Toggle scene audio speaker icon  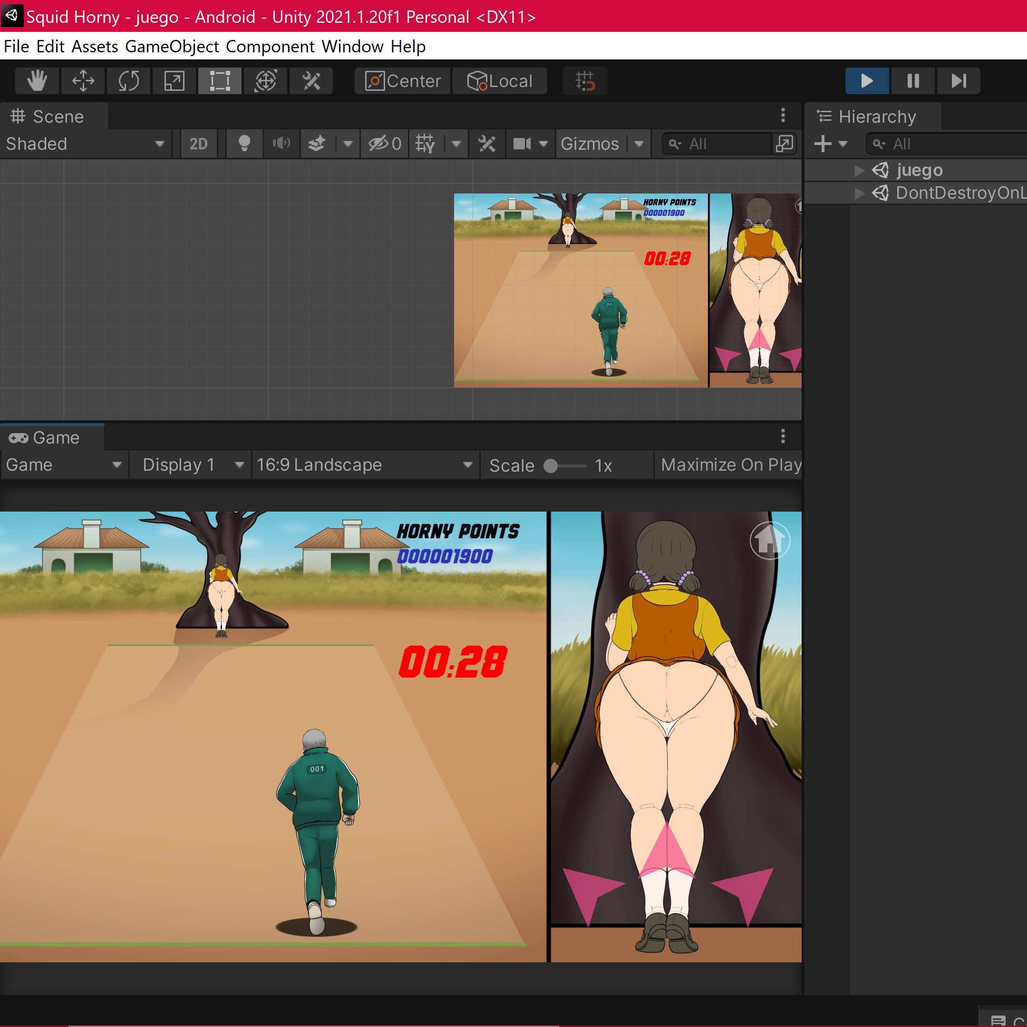(281, 144)
